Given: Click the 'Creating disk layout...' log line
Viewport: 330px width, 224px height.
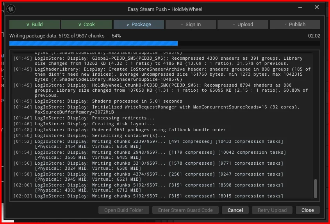Looking at the screenshot, I should [x=84, y=124].
